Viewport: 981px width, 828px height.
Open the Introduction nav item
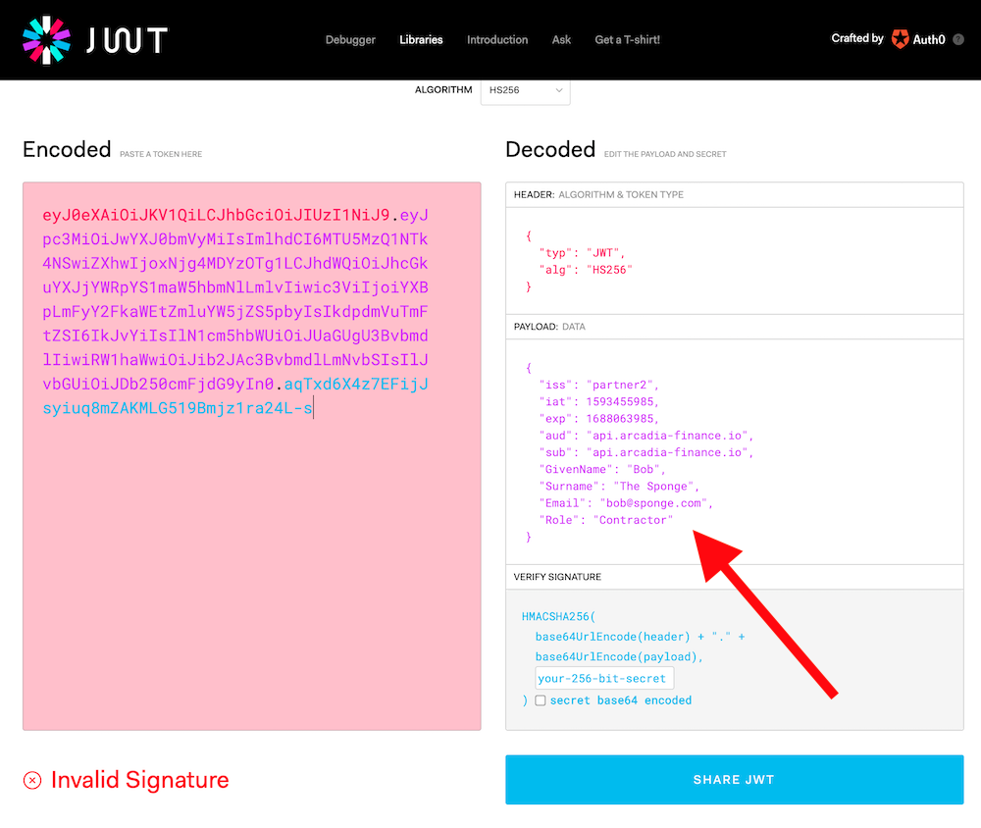pyautogui.click(x=497, y=39)
